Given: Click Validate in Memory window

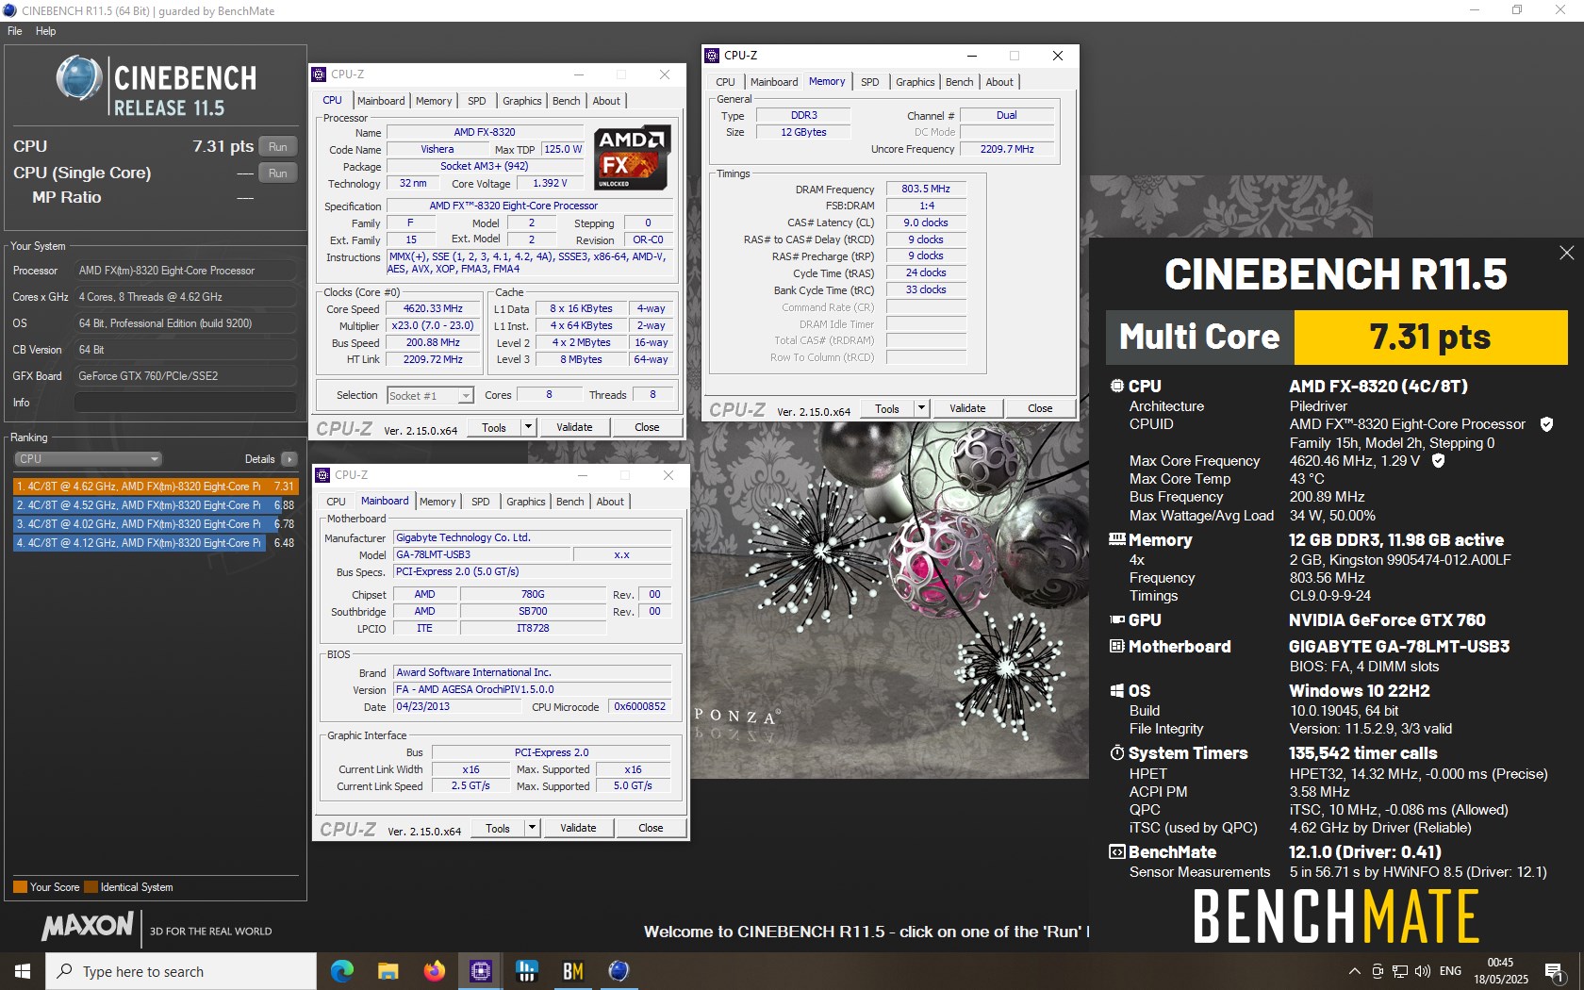Looking at the screenshot, I should point(967,408).
